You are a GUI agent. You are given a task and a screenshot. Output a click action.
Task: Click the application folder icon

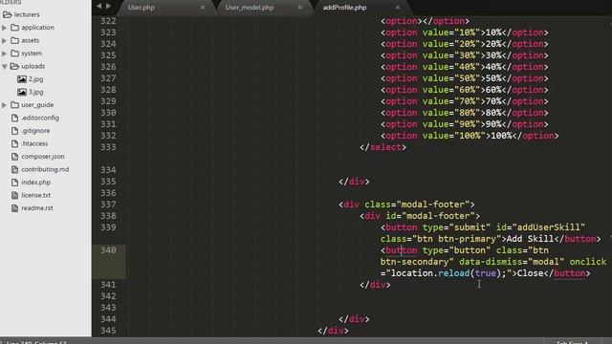[15, 28]
